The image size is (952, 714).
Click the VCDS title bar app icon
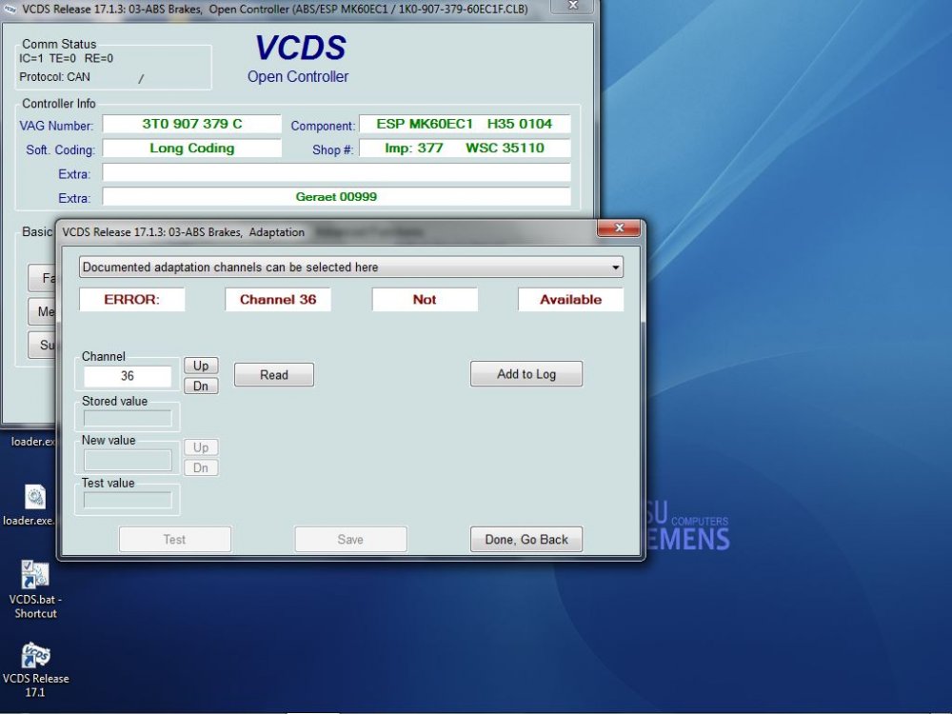pyautogui.click(x=10, y=10)
